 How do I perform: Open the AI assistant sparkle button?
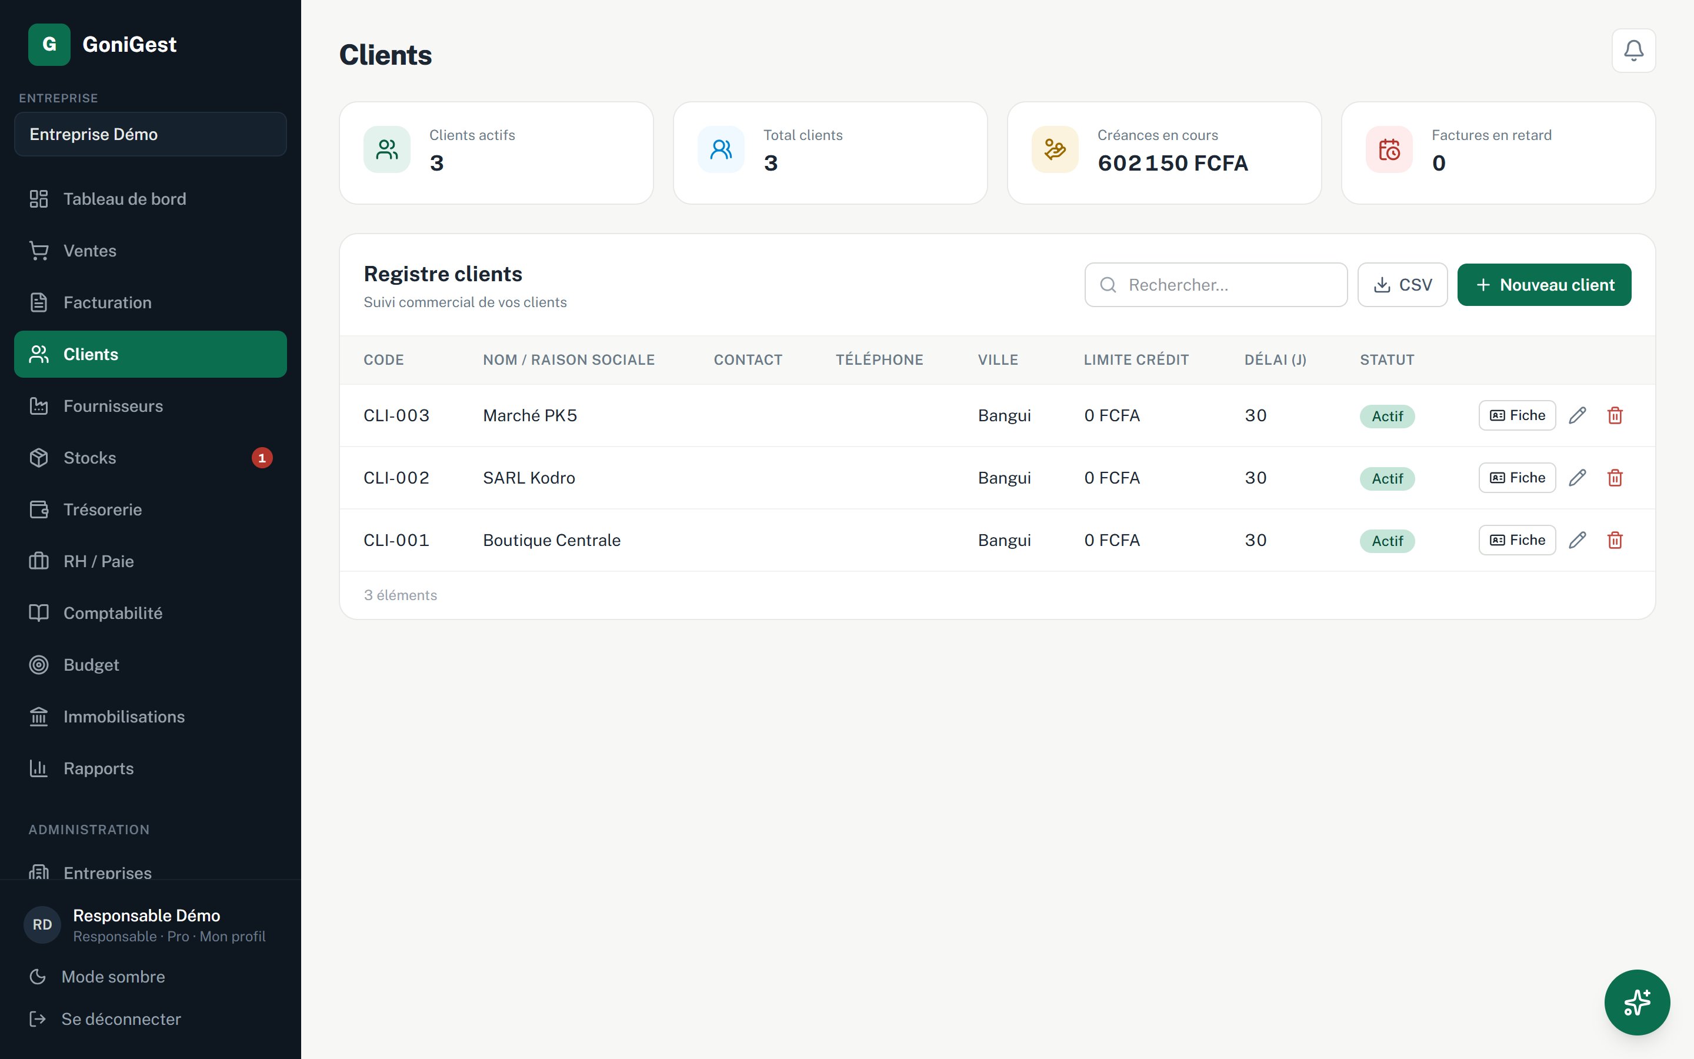(x=1636, y=1003)
